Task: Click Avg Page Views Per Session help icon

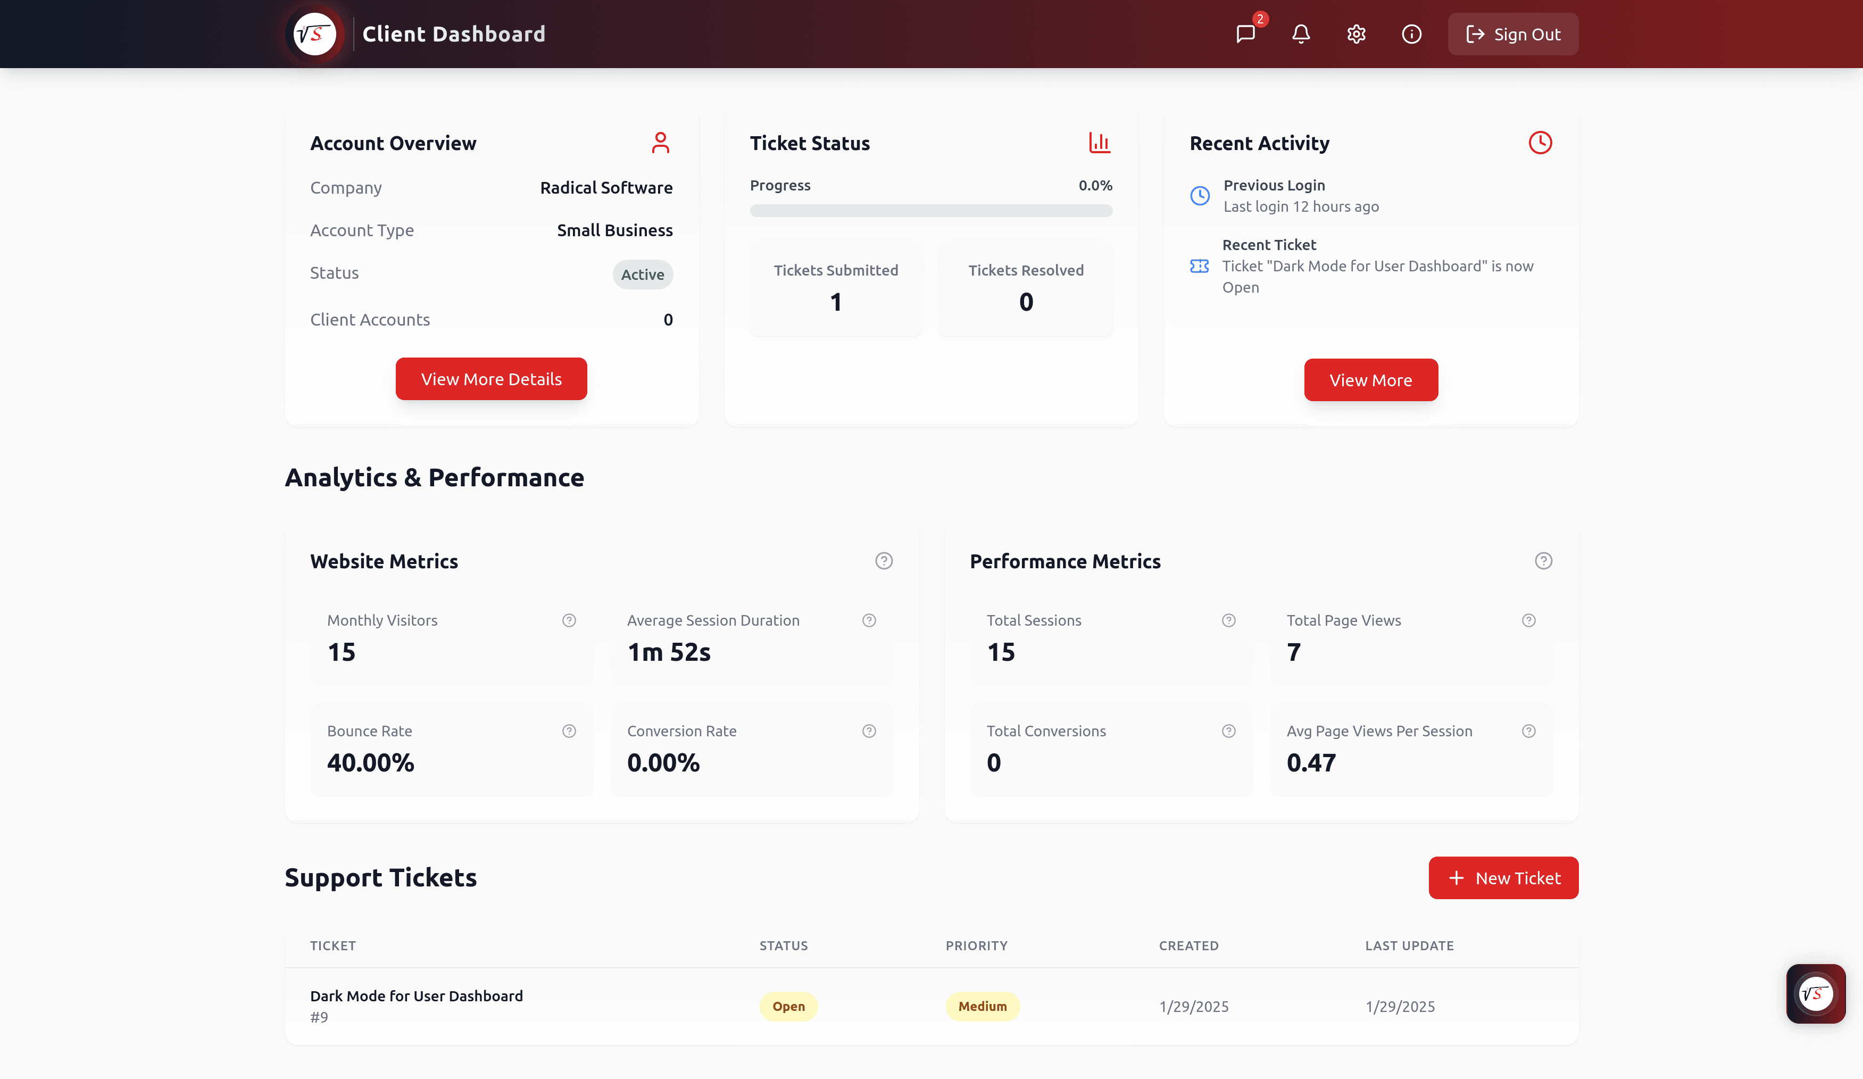Action: pos(1528,731)
